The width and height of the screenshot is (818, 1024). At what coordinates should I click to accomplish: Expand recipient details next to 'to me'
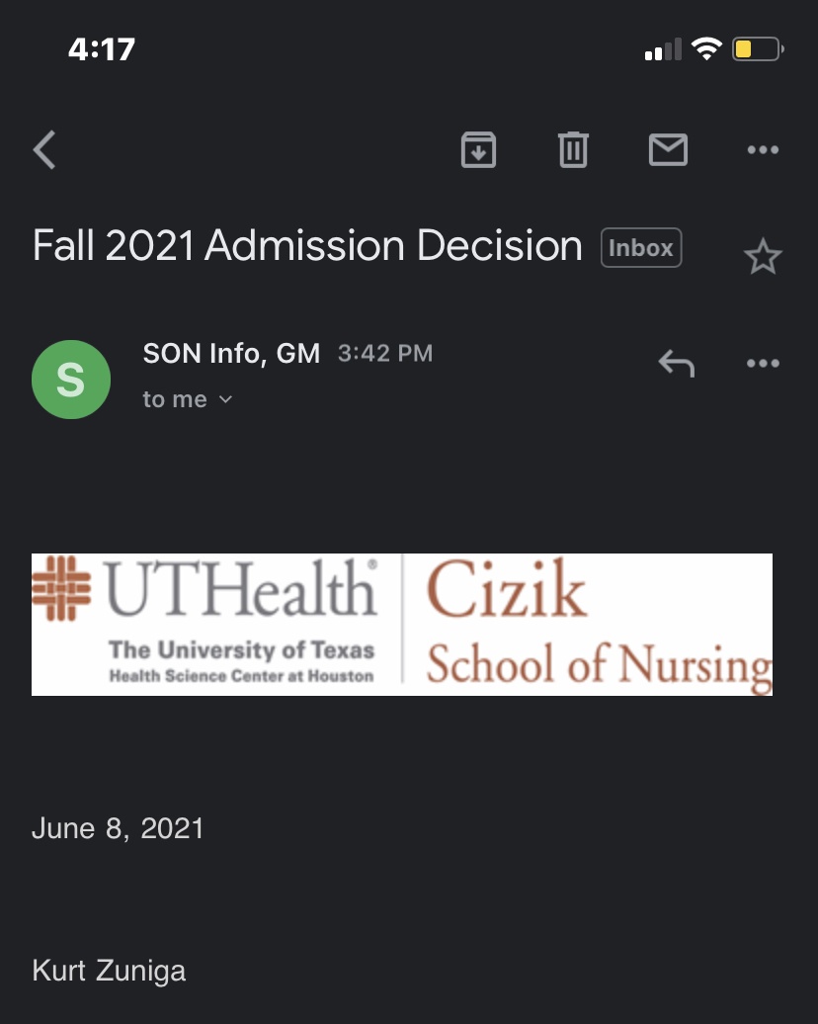[x=226, y=399]
